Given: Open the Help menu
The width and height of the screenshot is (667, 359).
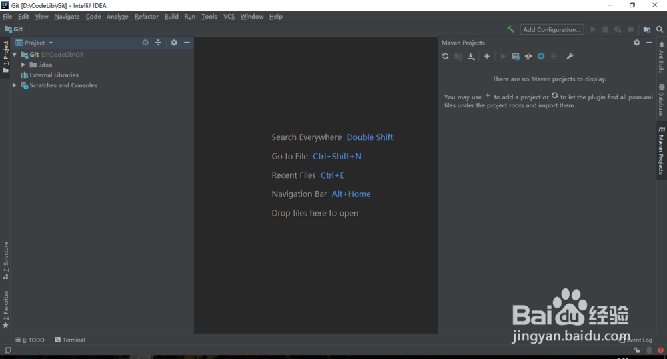Looking at the screenshot, I should 275,17.
